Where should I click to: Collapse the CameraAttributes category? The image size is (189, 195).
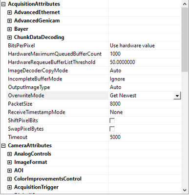3,146
